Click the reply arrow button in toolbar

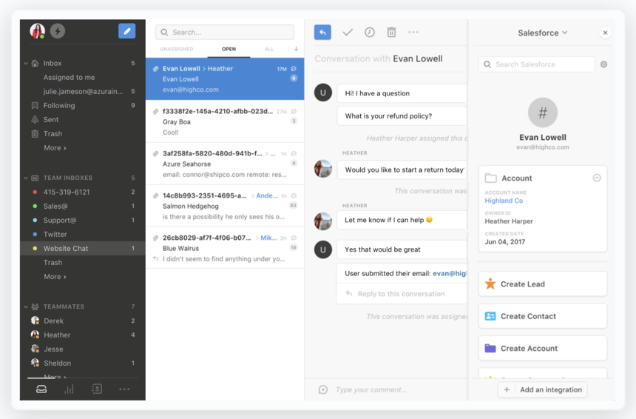[322, 32]
